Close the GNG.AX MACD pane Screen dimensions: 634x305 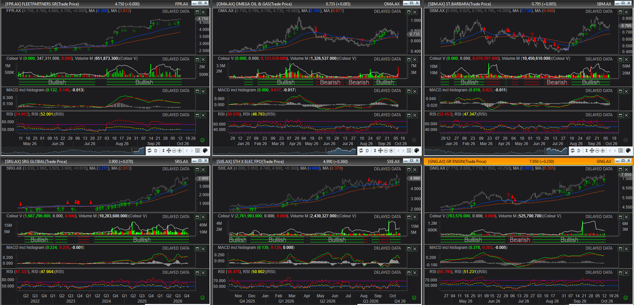(x=627, y=249)
